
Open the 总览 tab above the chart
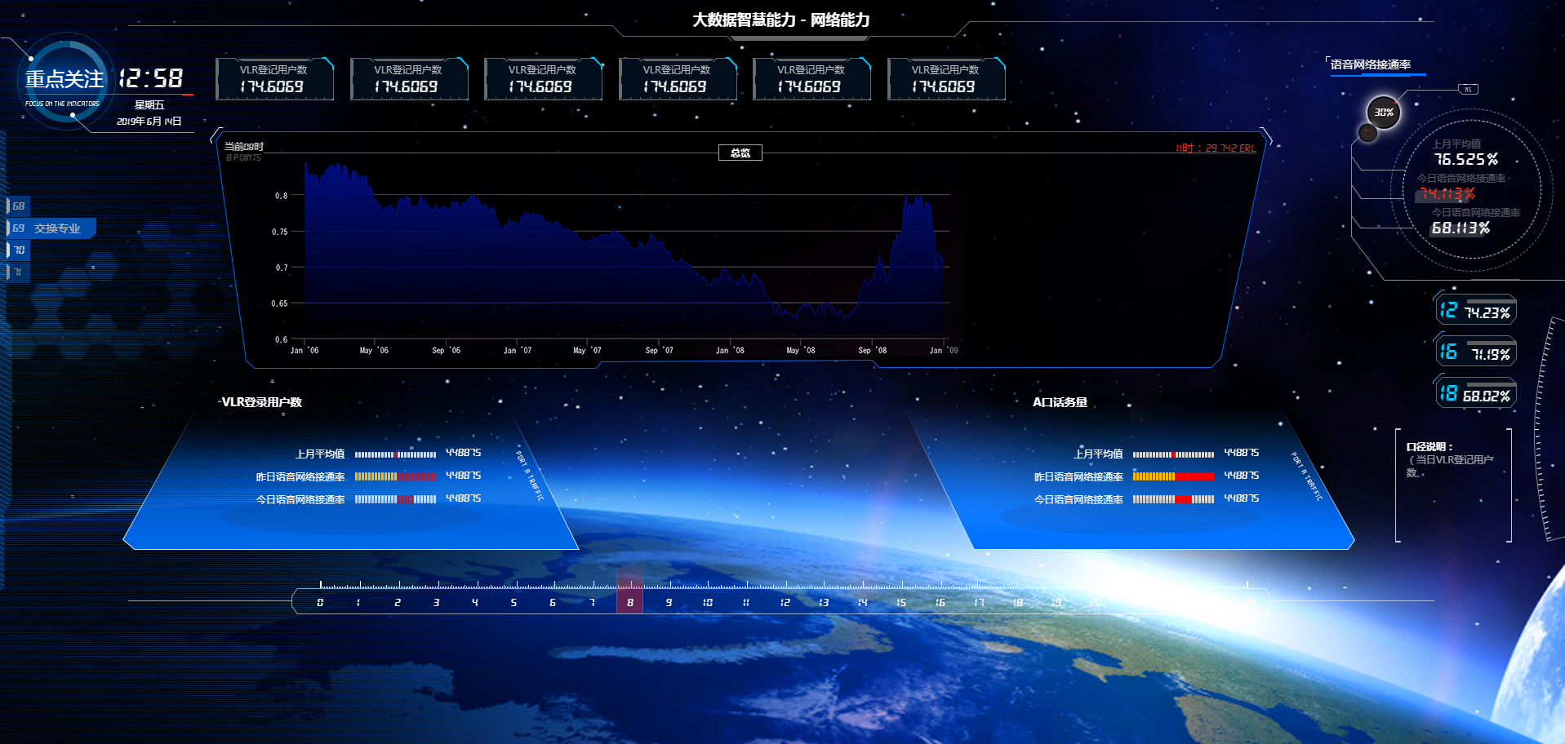point(740,153)
